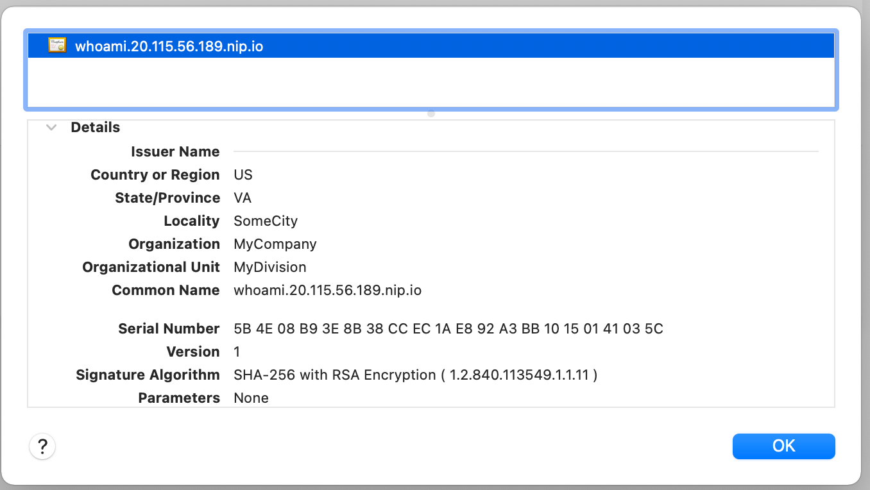
Task: Click the OK button
Action: 783,446
